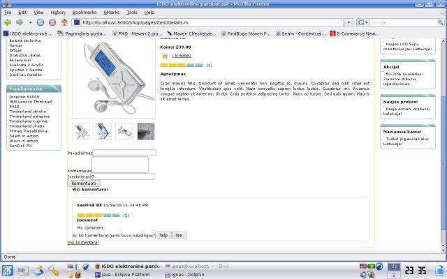Click the forward navigation arrow
The image size is (447, 279).
(x=20, y=22)
